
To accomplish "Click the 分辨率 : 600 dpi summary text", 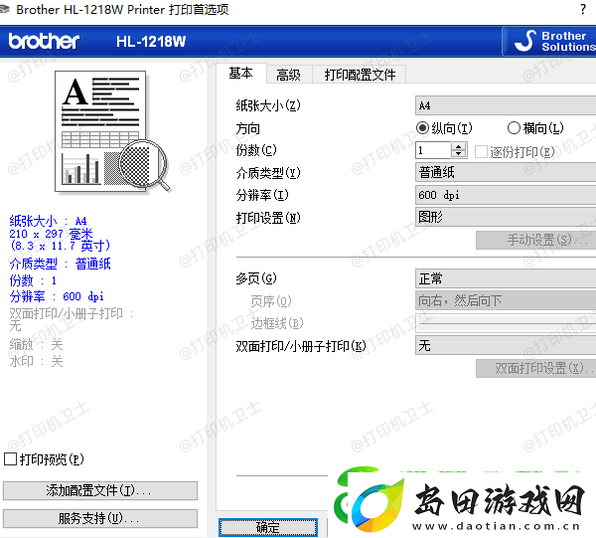I will click(57, 296).
